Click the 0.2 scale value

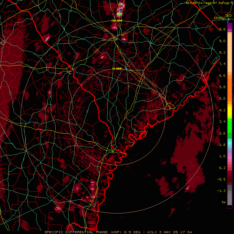tap(222, 168)
